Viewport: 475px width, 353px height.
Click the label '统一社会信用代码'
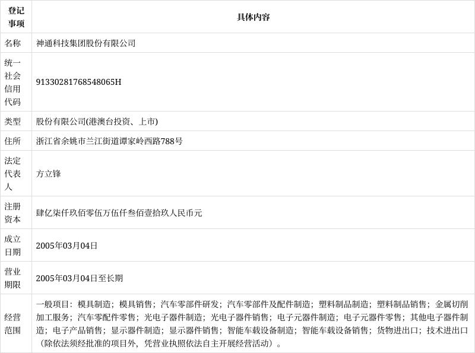tap(12, 82)
